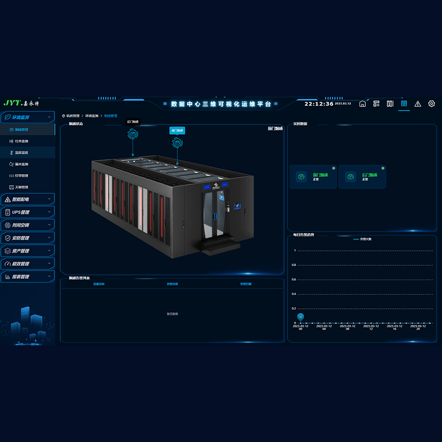442x442 pixels.
Task: Select the cabinet rack view icon
Action: point(390,104)
